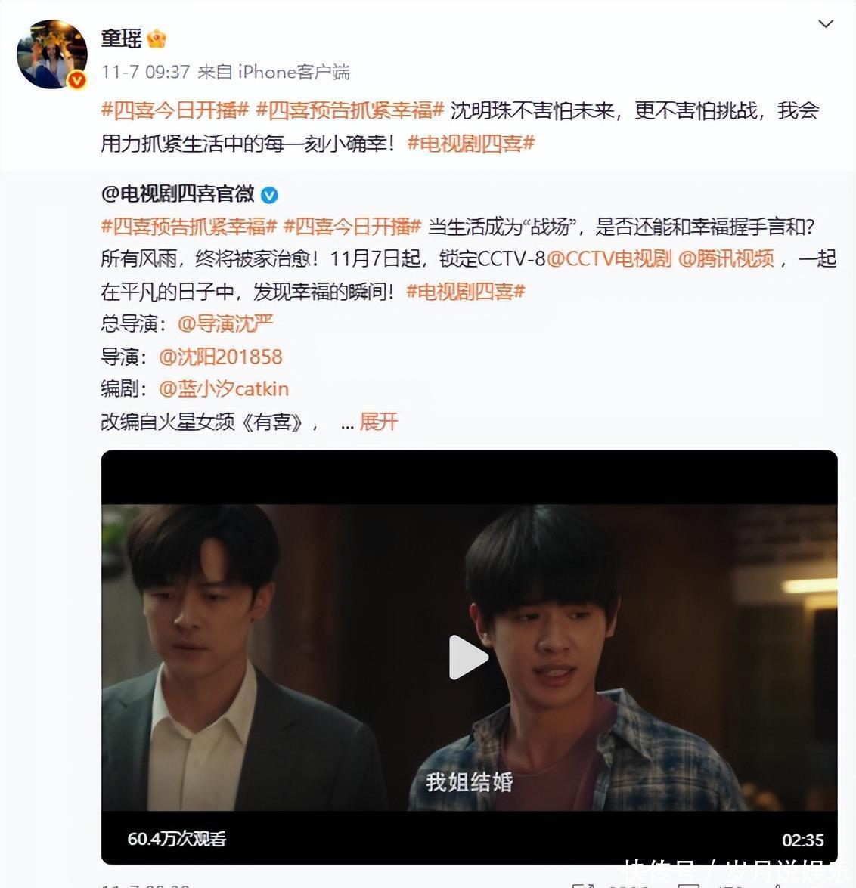Viewport: 856px width, 888px height.
Task: Visit director @导演沈严 profile
Action: 225,323
